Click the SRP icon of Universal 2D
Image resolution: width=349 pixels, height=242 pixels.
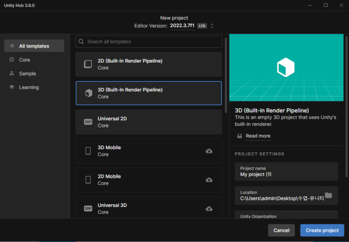[x=88, y=122]
